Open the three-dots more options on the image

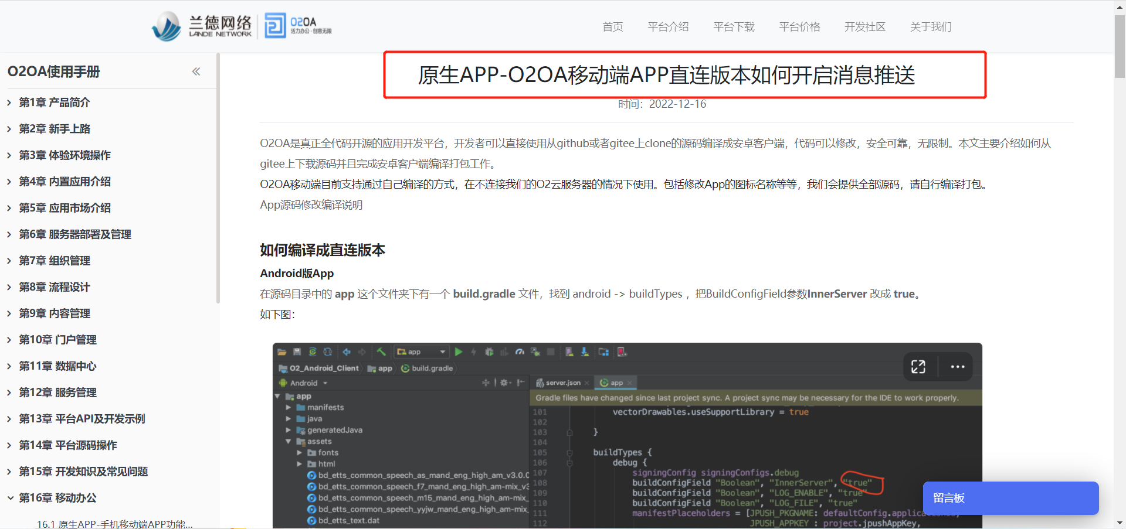coord(957,367)
